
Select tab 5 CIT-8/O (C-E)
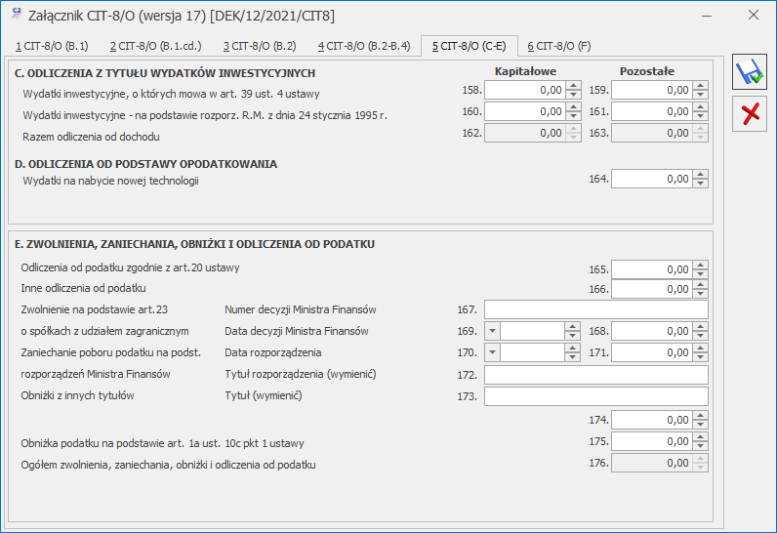pos(469,46)
